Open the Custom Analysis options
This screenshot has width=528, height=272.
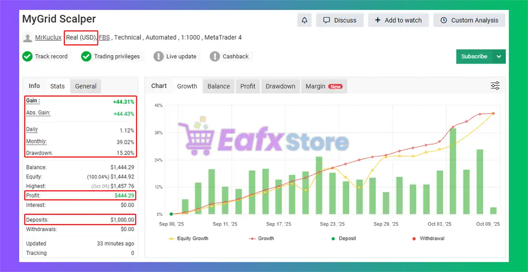tap(469, 20)
